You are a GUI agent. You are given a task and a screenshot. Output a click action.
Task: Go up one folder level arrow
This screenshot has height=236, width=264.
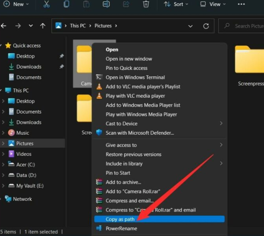(x=43, y=26)
